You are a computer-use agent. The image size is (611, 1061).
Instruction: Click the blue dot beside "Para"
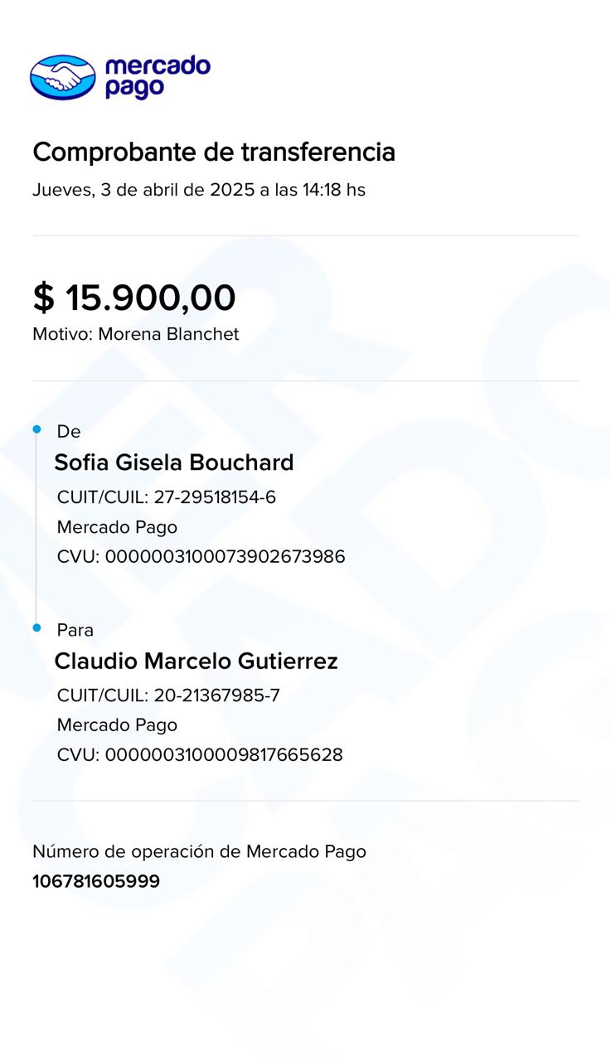[x=36, y=628]
